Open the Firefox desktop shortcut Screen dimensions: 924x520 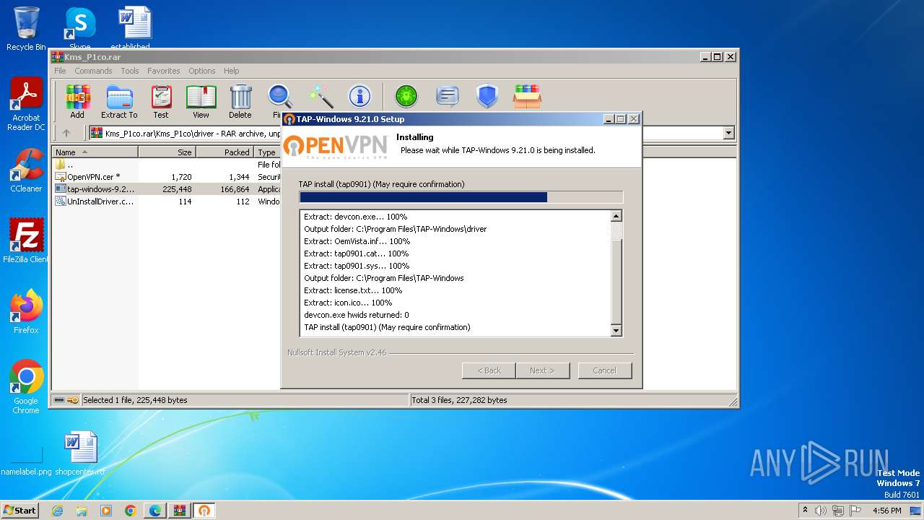pos(26,312)
